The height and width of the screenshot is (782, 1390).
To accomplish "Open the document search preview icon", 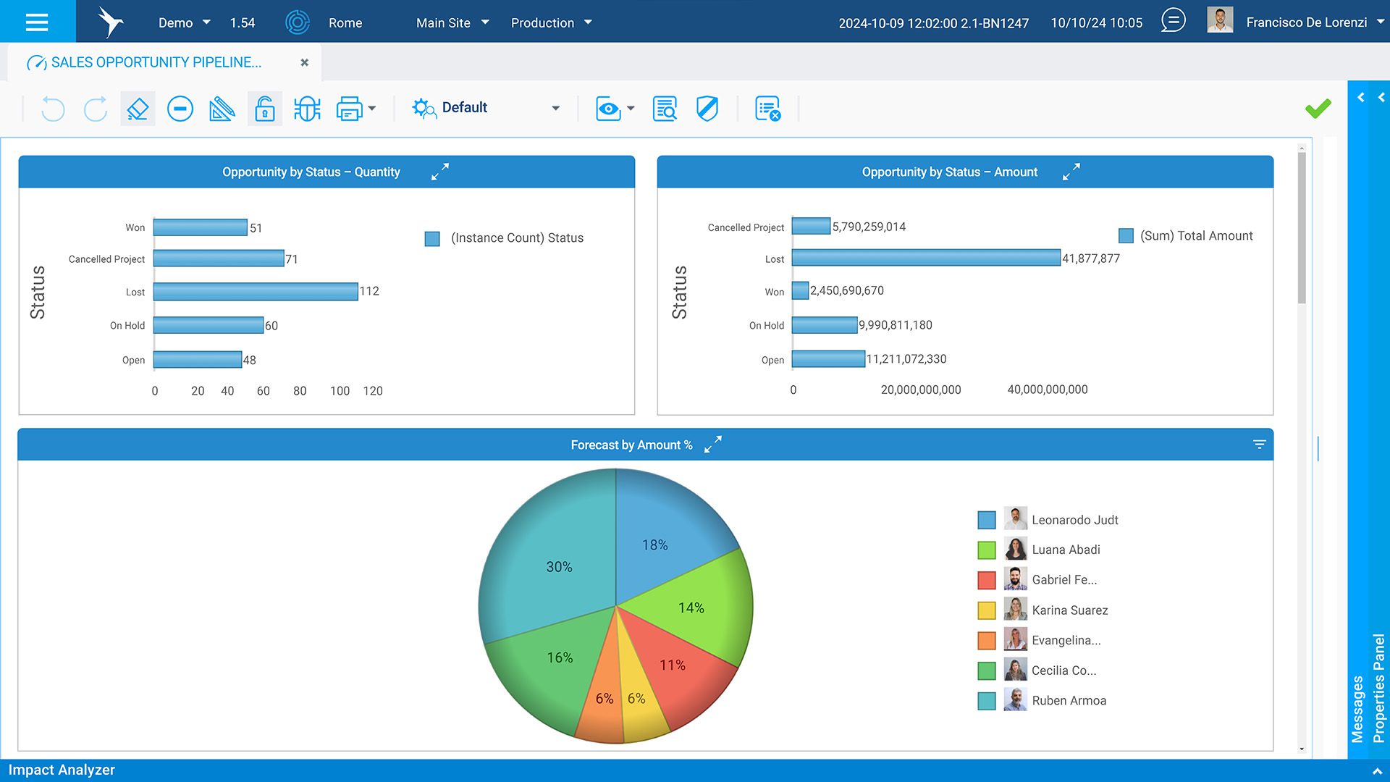I will [x=665, y=109].
